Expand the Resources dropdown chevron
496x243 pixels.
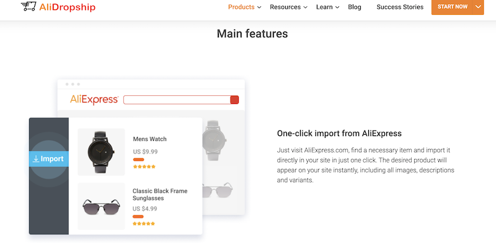305,7
